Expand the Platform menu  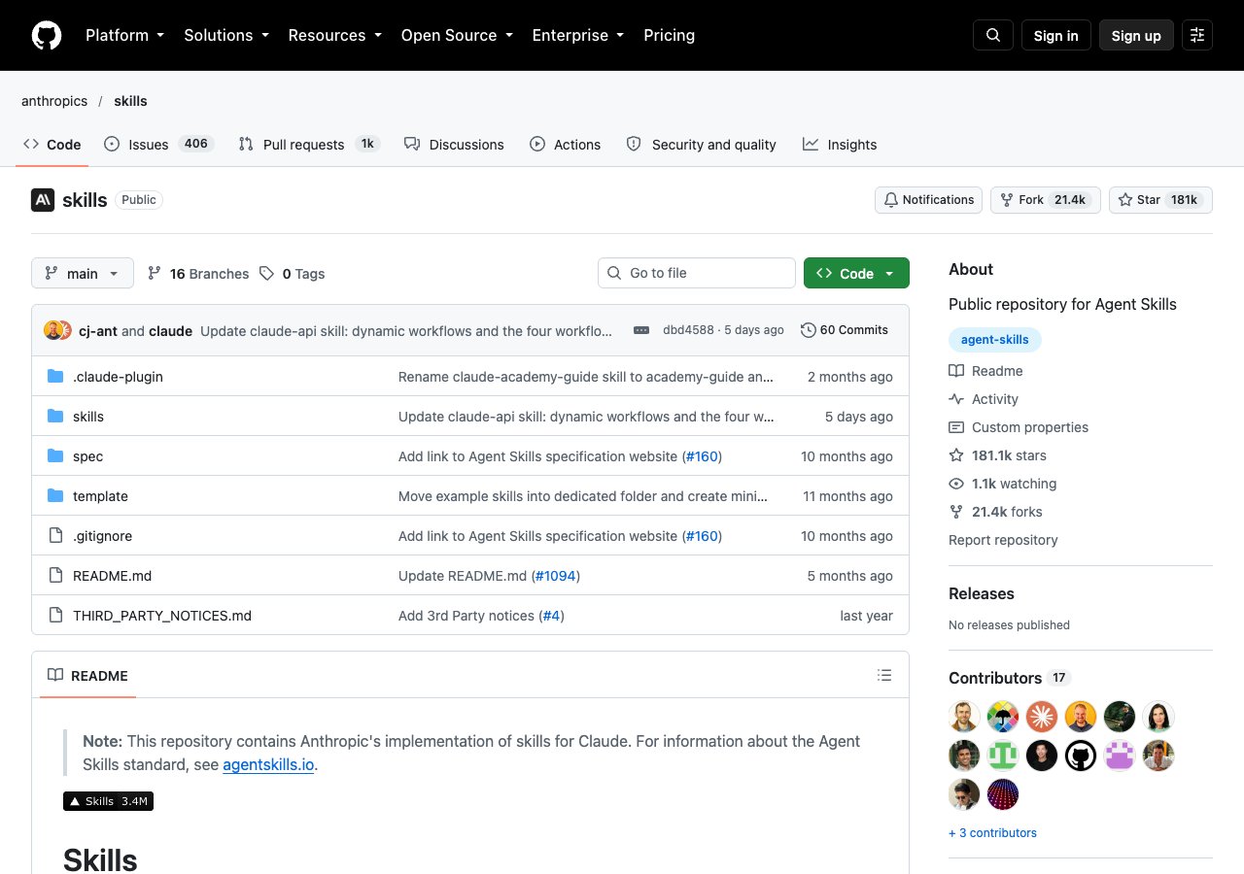click(x=124, y=35)
